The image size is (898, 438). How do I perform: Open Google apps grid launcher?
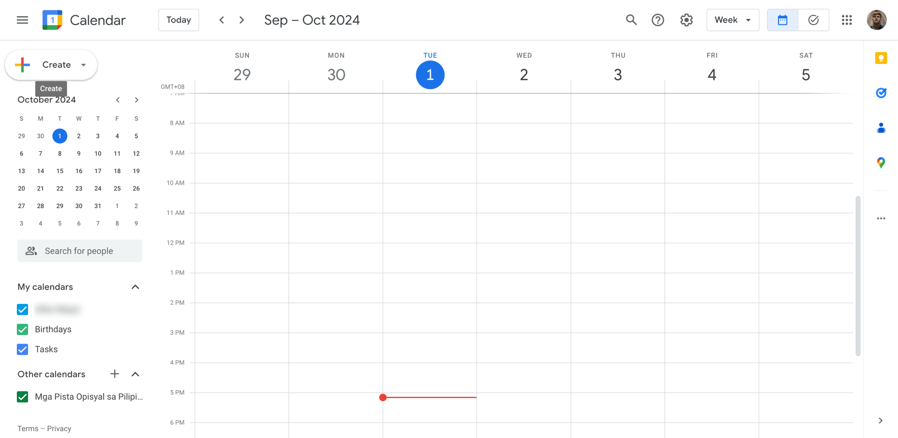tap(847, 20)
